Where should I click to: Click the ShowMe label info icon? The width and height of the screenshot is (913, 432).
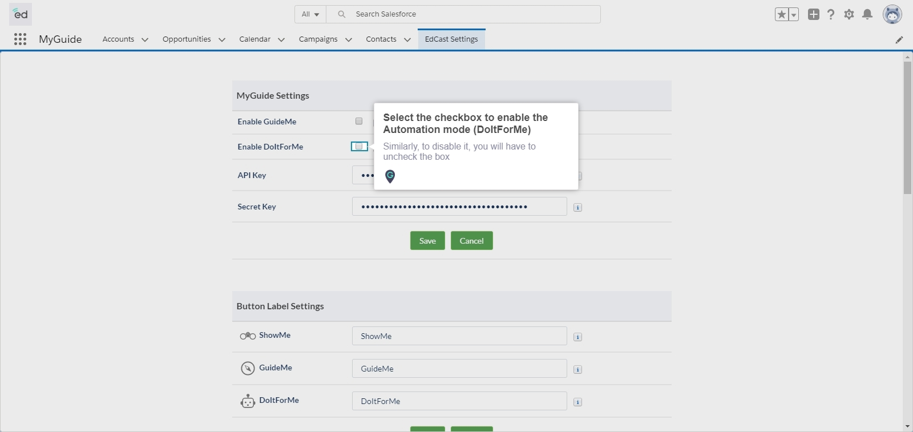click(577, 337)
